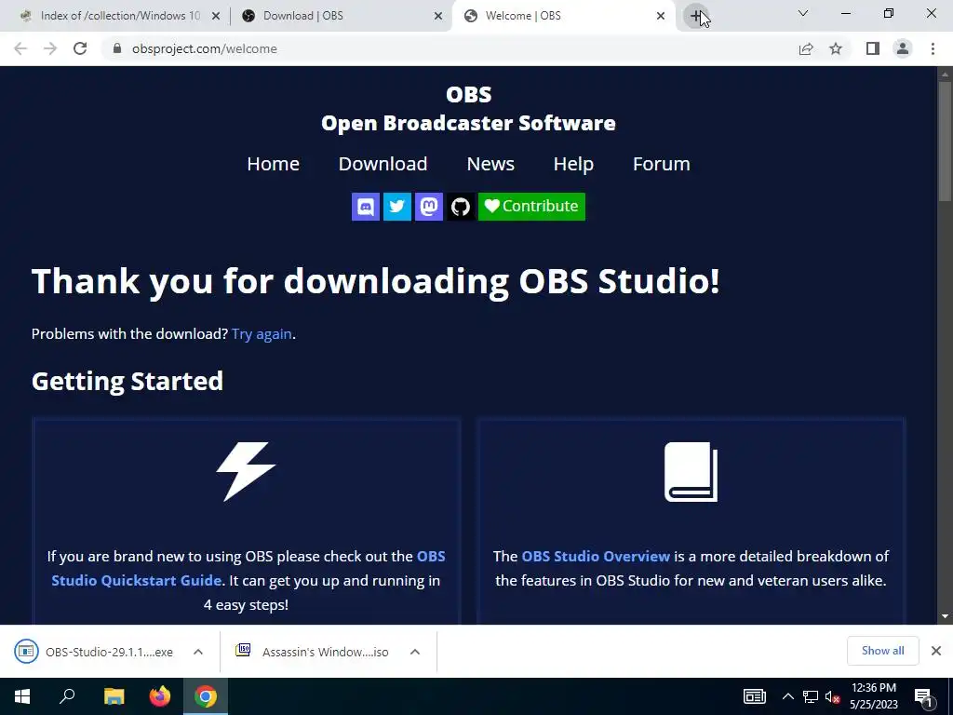Expand options for OBS-Studio exe download
953x715 pixels.
click(198, 652)
